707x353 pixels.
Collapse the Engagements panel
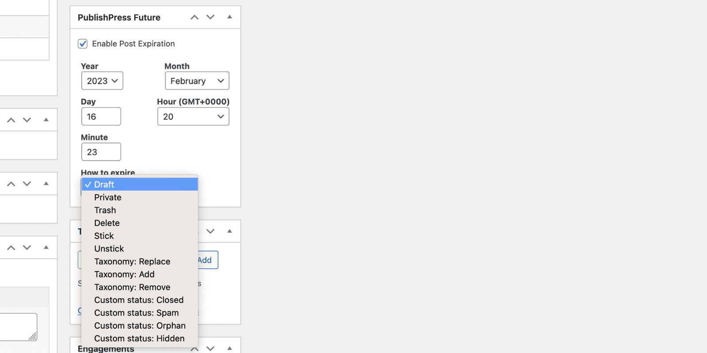(x=229, y=348)
